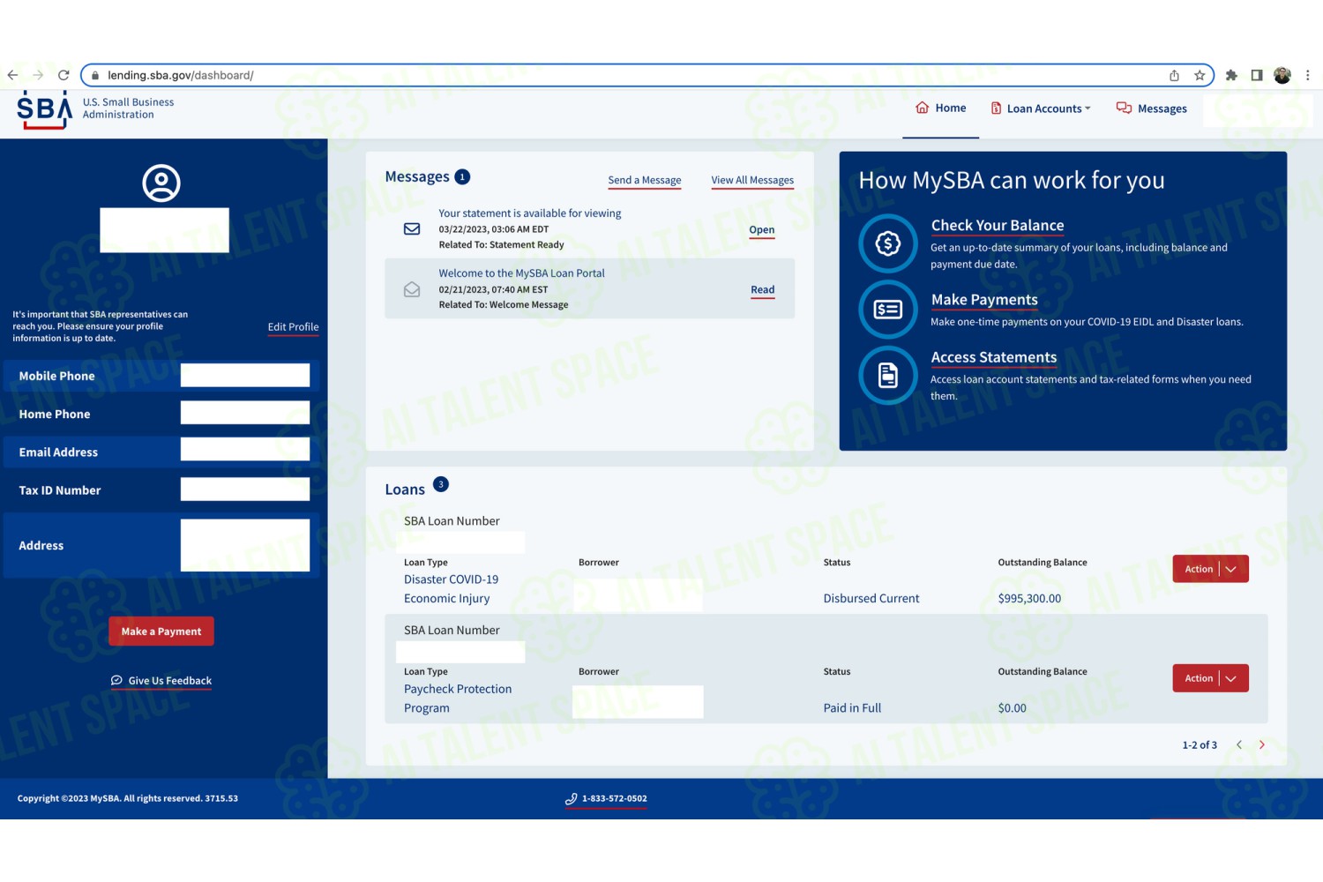Click the Mobile Phone field
Image resolution: width=1323 pixels, height=882 pixels.
(x=245, y=375)
